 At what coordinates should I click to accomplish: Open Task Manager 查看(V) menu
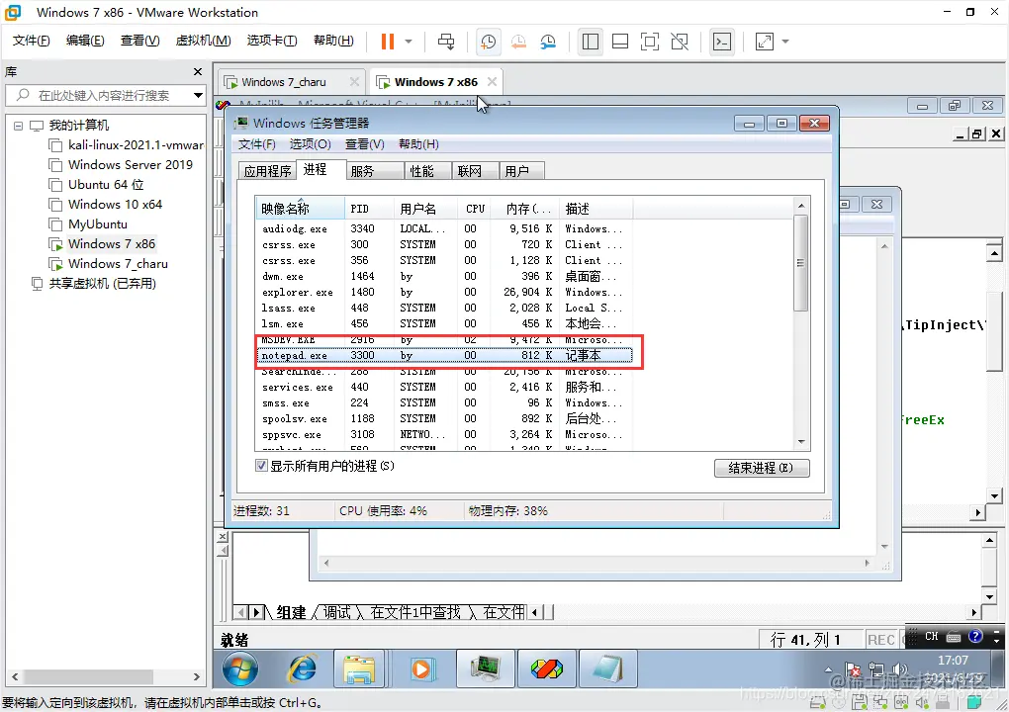tap(365, 144)
